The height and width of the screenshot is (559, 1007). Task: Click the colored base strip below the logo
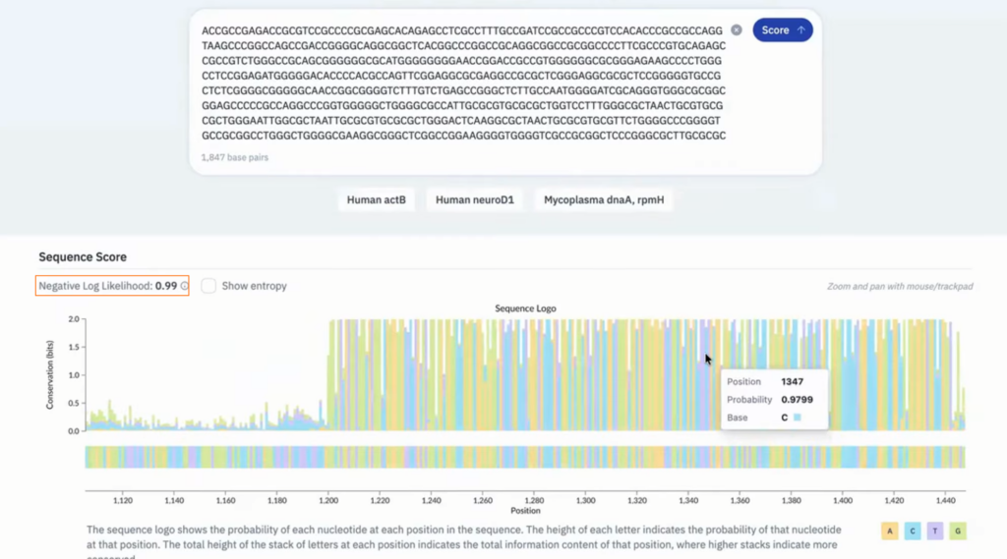click(525, 457)
